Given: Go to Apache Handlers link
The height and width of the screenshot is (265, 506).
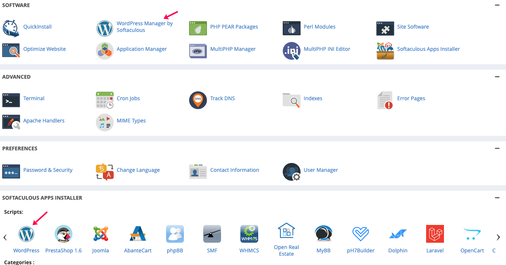Looking at the screenshot, I should (x=44, y=121).
